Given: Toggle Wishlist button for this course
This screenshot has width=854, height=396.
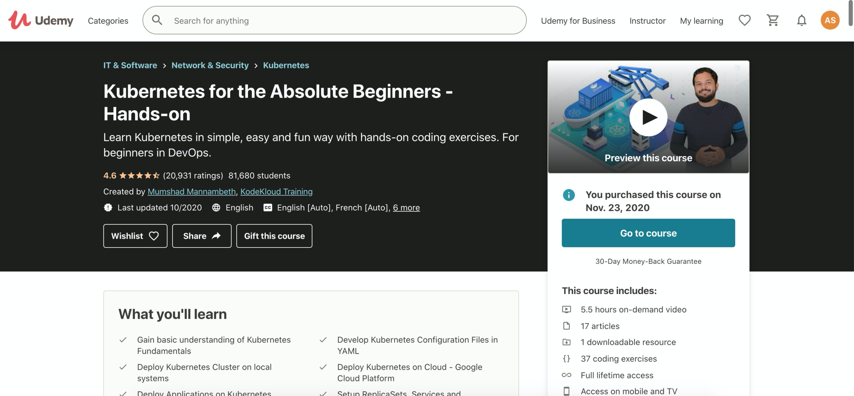Looking at the screenshot, I should (x=135, y=235).
